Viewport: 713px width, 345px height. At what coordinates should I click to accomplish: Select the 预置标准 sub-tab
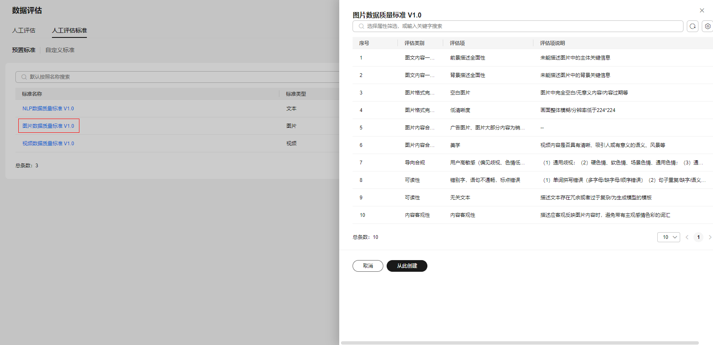pos(24,50)
